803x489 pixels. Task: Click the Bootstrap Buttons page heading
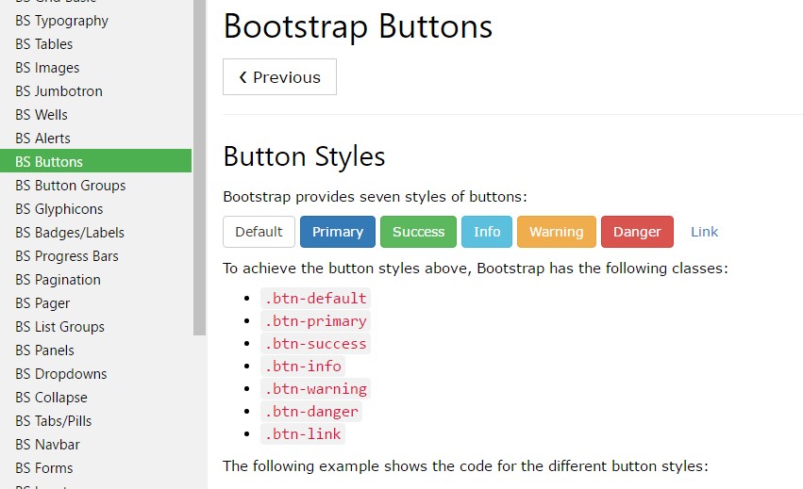[358, 26]
